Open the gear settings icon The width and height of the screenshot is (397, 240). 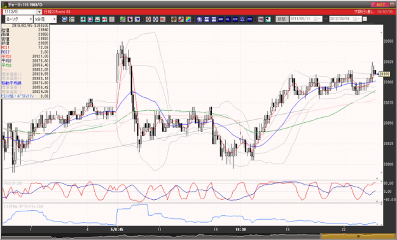point(174,19)
